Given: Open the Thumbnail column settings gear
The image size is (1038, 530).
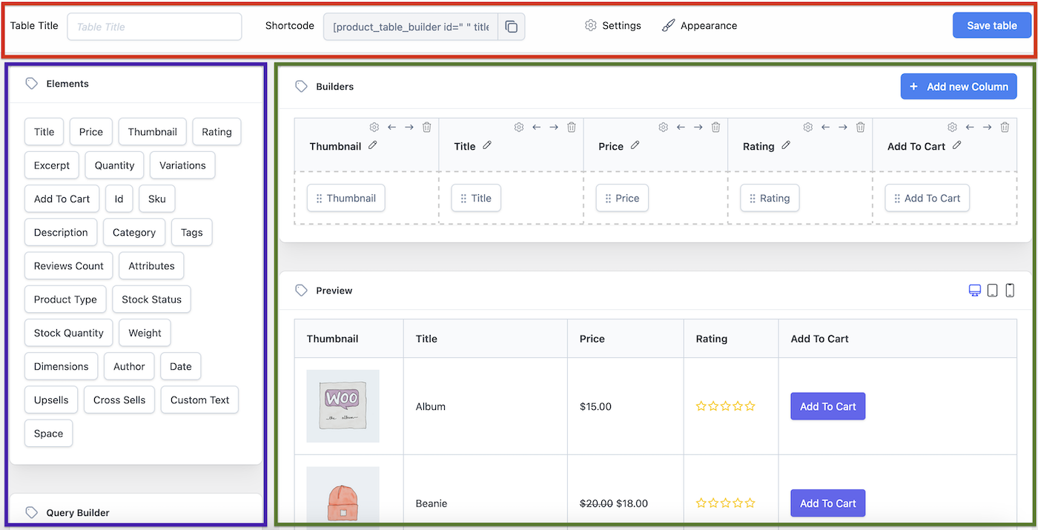Looking at the screenshot, I should (374, 127).
